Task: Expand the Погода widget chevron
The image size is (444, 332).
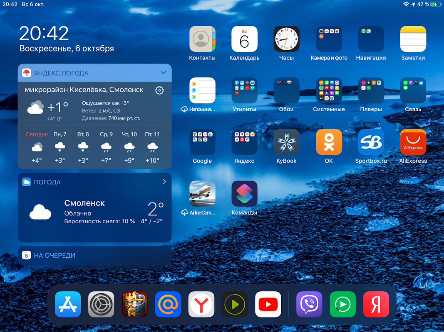Action: 164,182
